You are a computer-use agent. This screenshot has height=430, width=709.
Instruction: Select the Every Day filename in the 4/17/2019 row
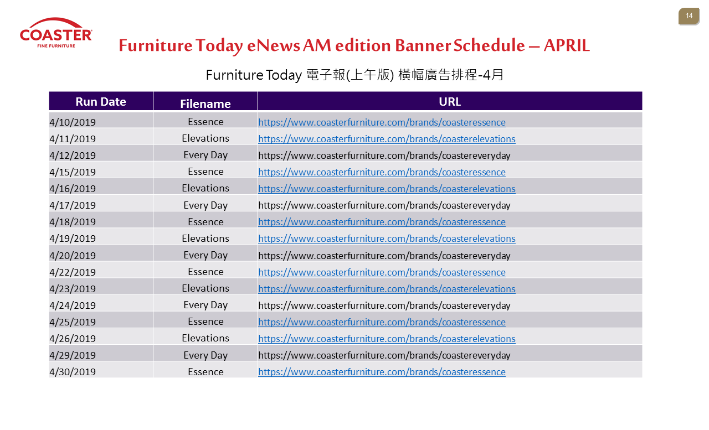point(205,205)
